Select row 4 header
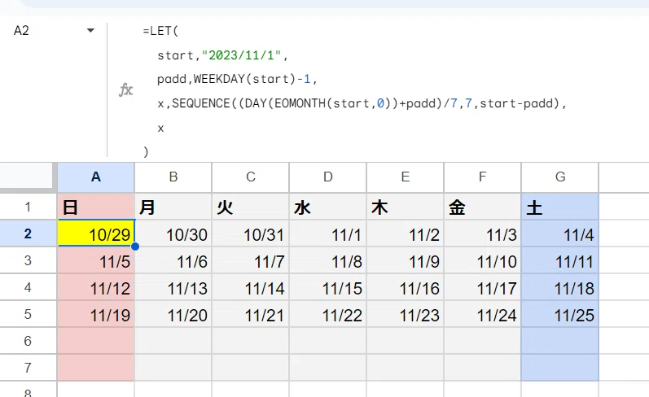 29,287
